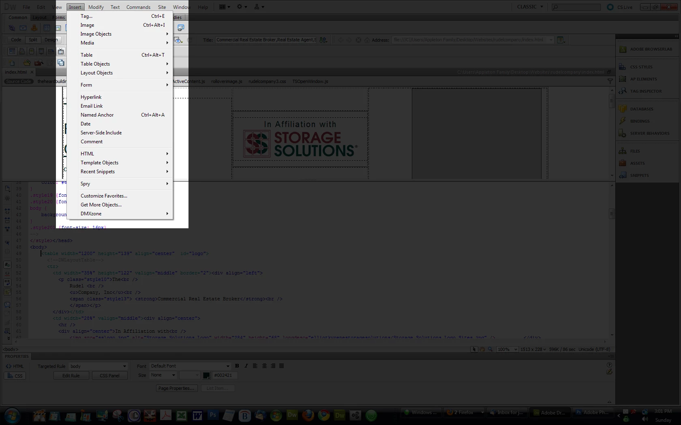Image resolution: width=681 pixels, height=425 pixels.
Task: Click the Insert Table icon
Action: point(47,28)
